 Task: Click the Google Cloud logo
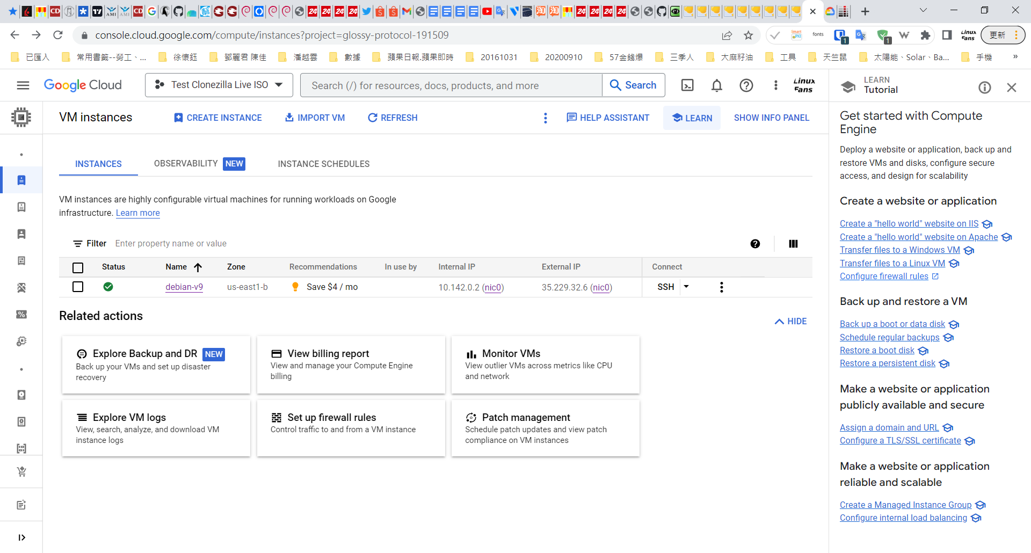83,85
